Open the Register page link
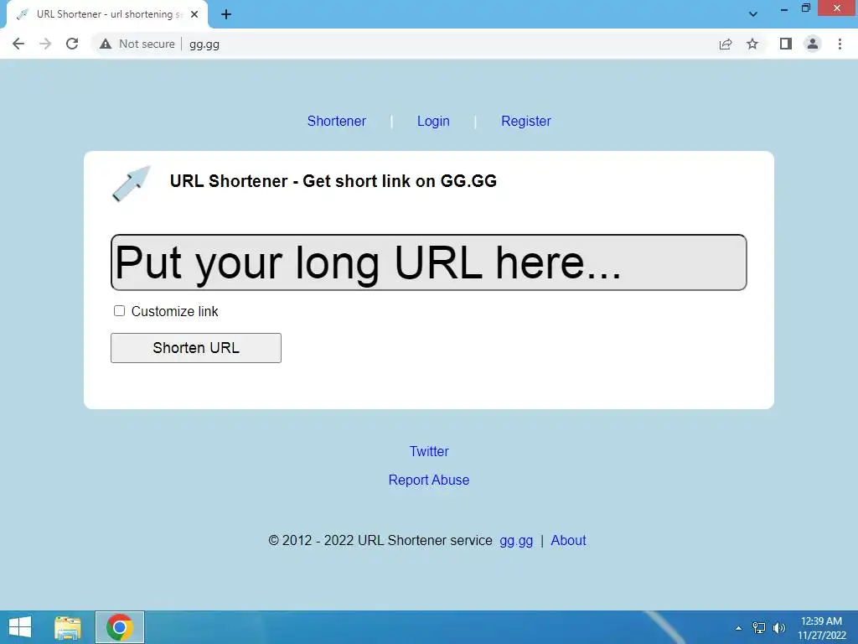Viewport: 858px width, 644px height. pos(526,121)
